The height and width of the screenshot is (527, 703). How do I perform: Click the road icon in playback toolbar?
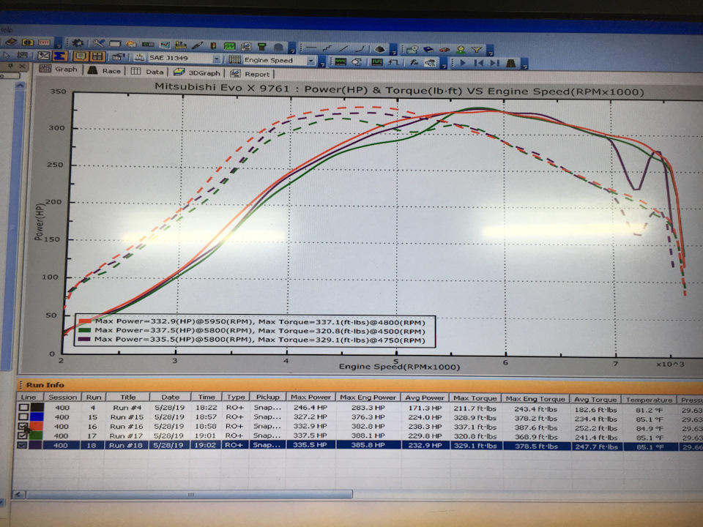[510, 63]
